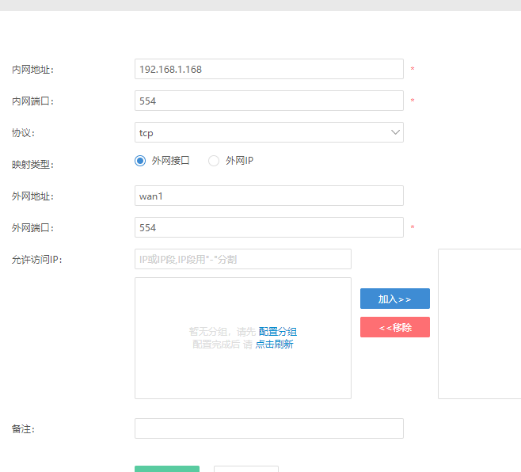Select the 外网接口 radio button
Image resolution: width=521 pixels, height=472 pixels.
pos(140,161)
